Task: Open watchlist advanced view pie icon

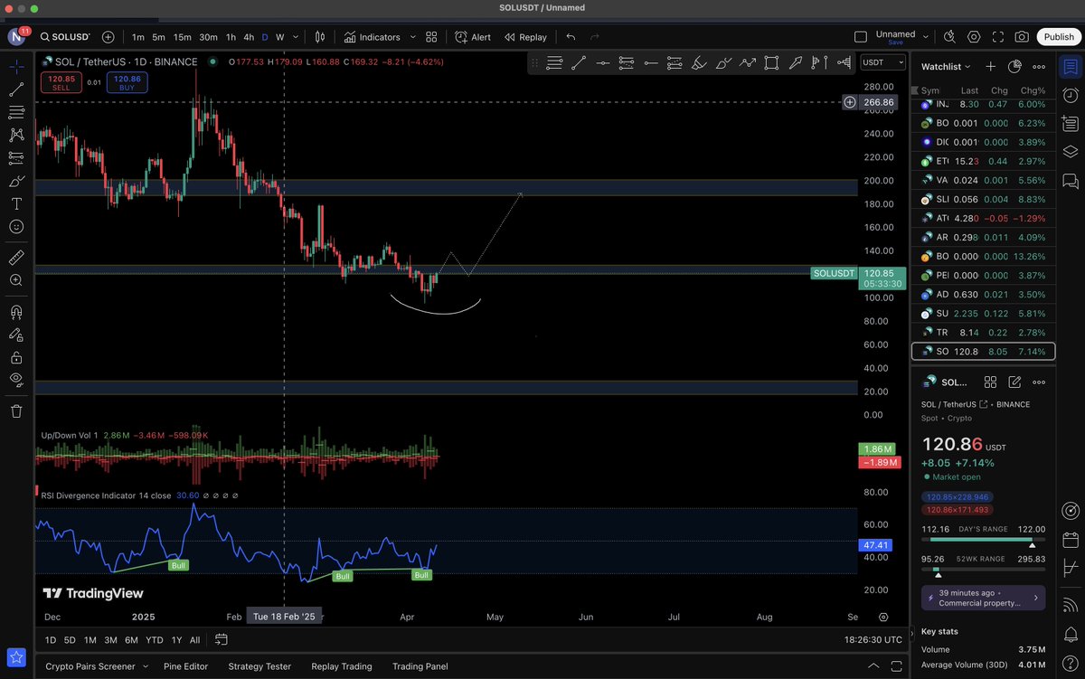Action: click(1014, 66)
